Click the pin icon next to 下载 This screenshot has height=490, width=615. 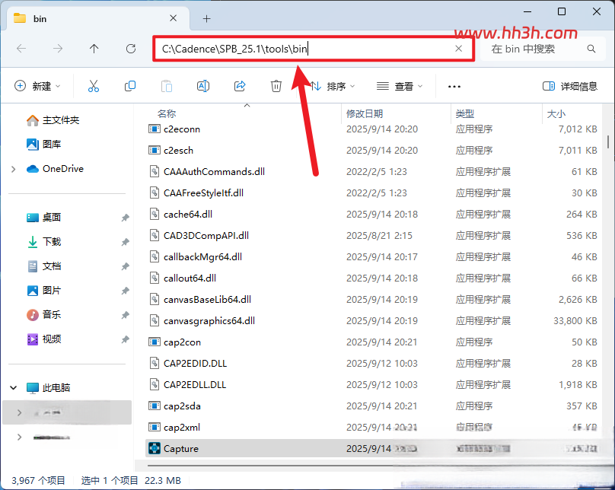coord(125,242)
